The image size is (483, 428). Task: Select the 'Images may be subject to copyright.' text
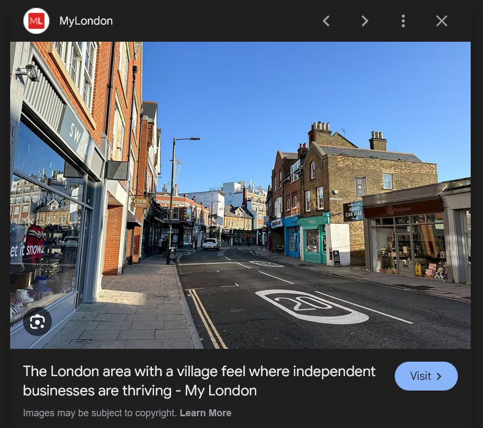pyautogui.click(x=100, y=413)
